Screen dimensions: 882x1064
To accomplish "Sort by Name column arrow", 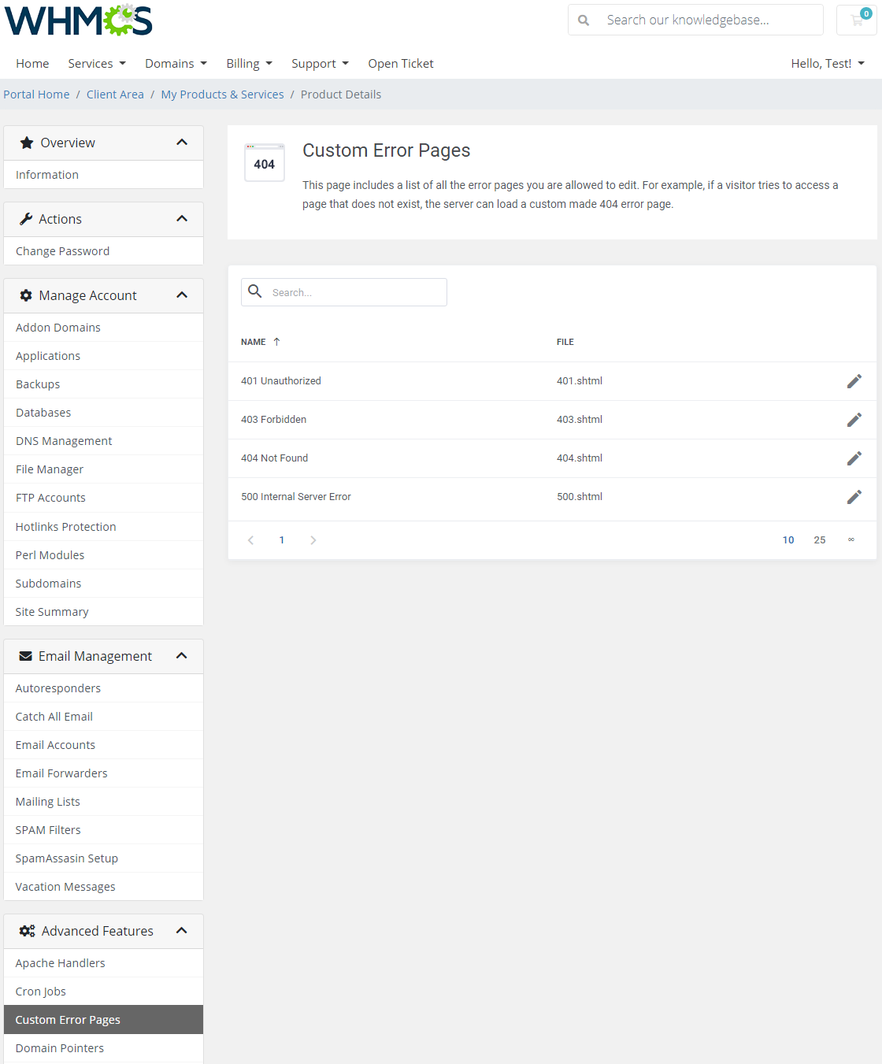I will 276,342.
